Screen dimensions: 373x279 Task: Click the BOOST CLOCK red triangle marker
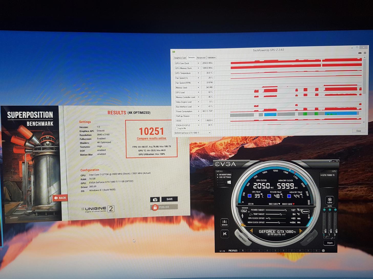click(x=294, y=204)
